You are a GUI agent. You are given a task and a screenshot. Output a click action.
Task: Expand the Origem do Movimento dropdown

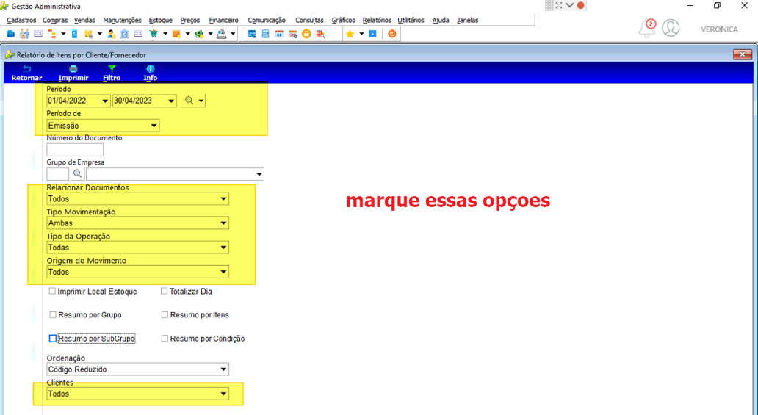223,272
